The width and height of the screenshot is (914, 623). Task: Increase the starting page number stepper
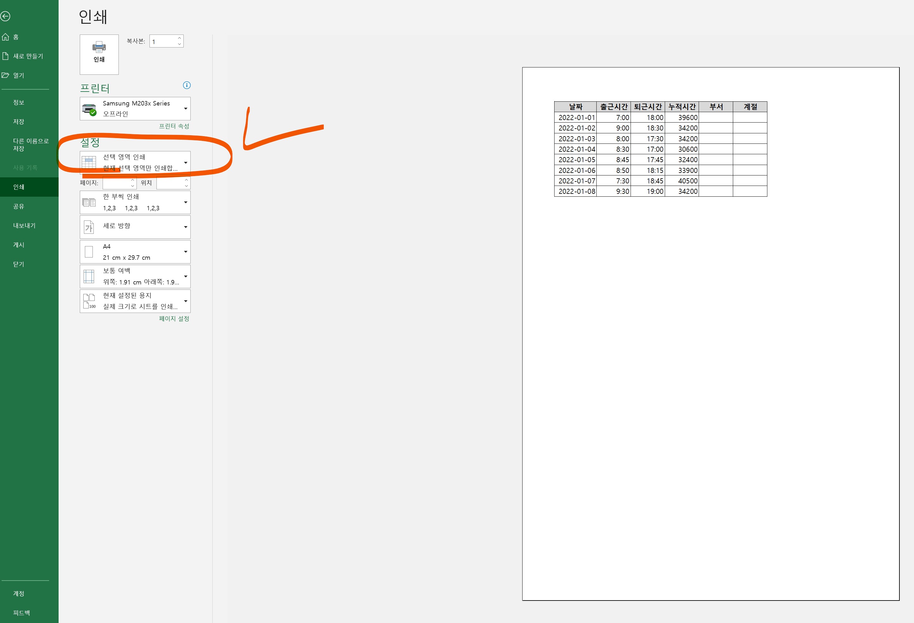point(132,180)
